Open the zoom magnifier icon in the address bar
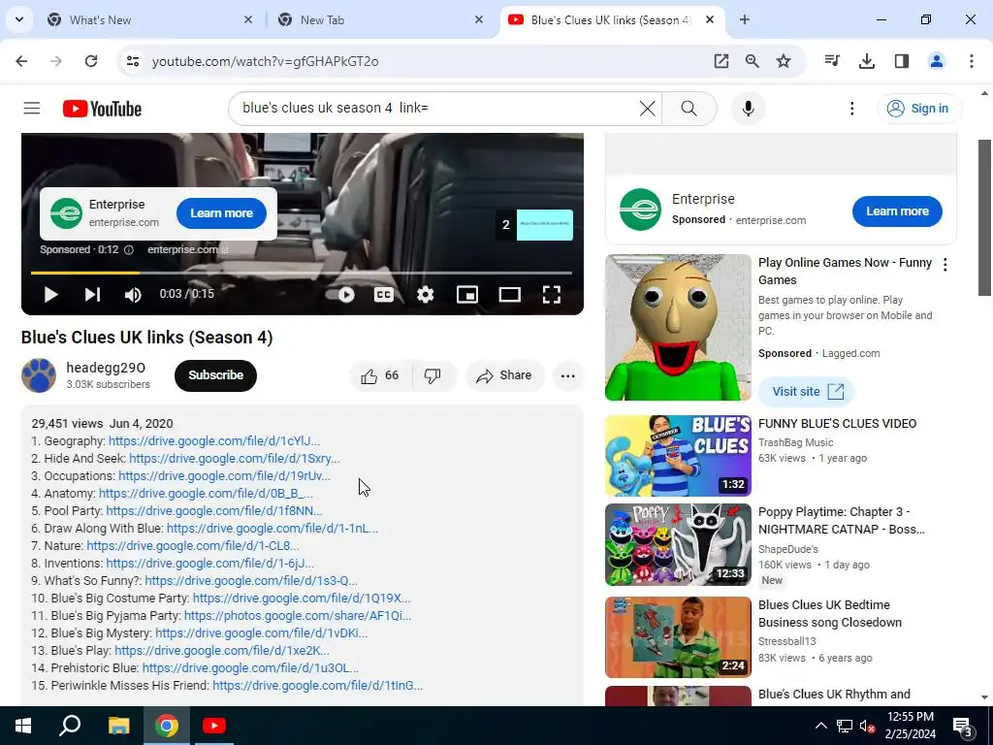Image resolution: width=993 pixels, height=745 pixels. click(x=753, y=61)
